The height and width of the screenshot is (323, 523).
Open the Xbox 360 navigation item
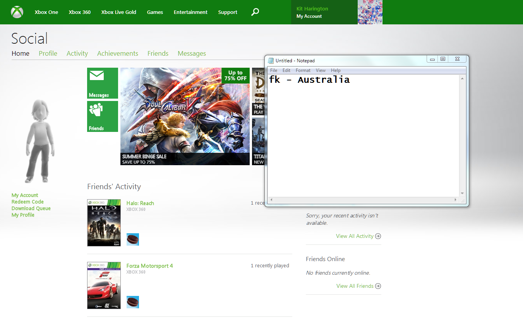(x=80, y=12)
